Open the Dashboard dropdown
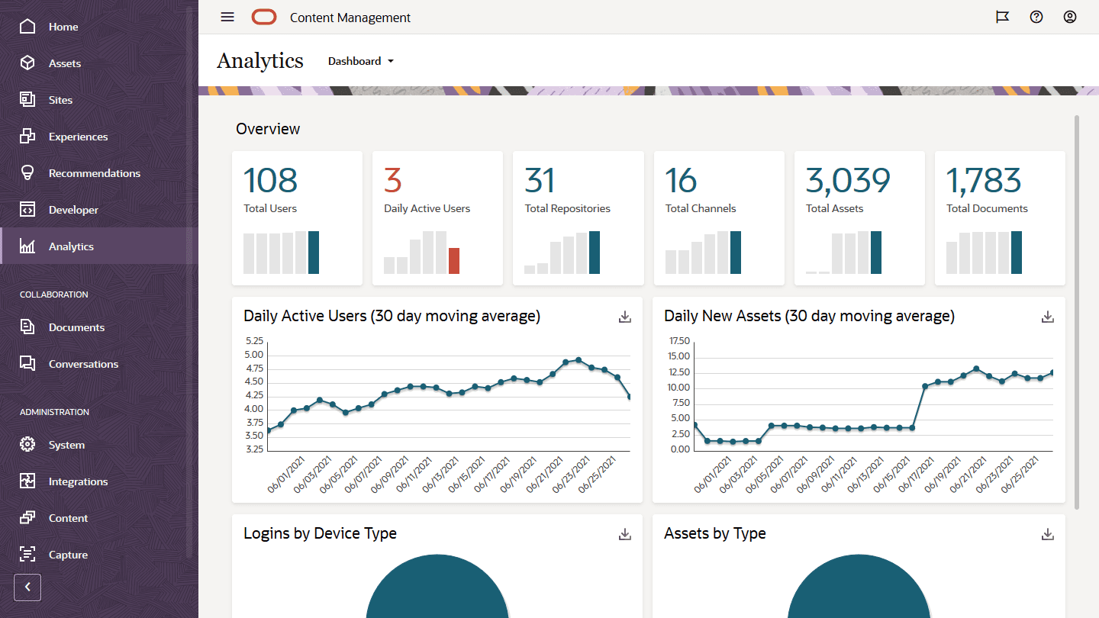The width and height of the screenshot is (1099, 618). (360, 61)
